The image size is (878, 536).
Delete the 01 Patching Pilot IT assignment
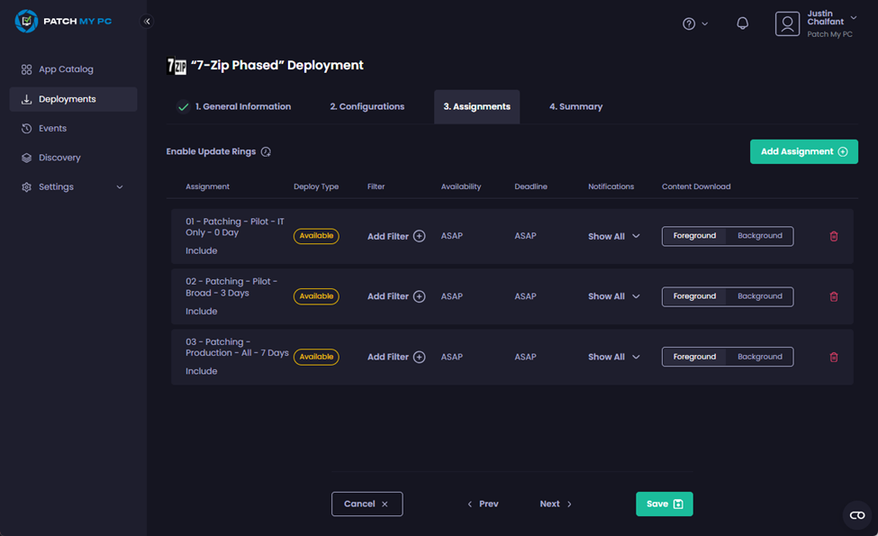coord(833,235)
